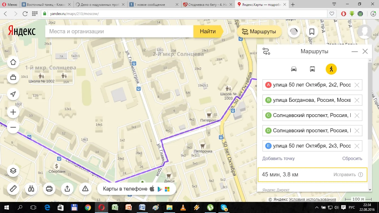
Task: Close the Маршруты panel
Action: pyautogui.click(x=365, y=52)
